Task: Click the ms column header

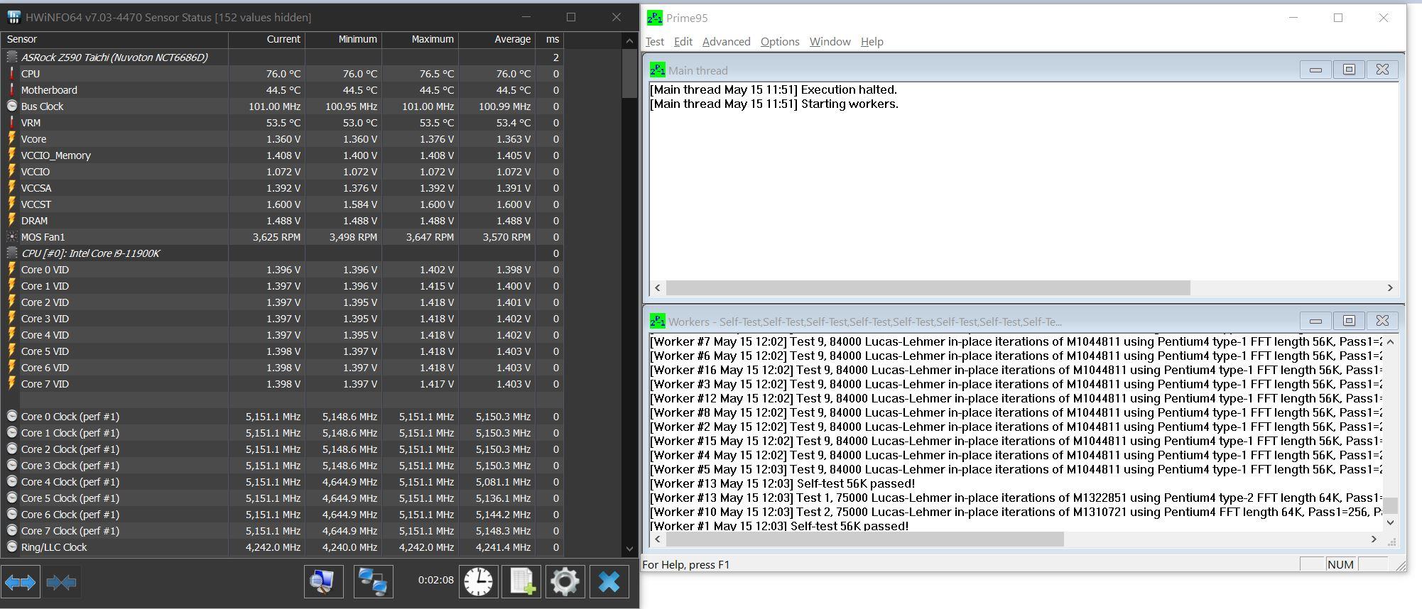Action: pyautogui.click(x=550, y=39)
